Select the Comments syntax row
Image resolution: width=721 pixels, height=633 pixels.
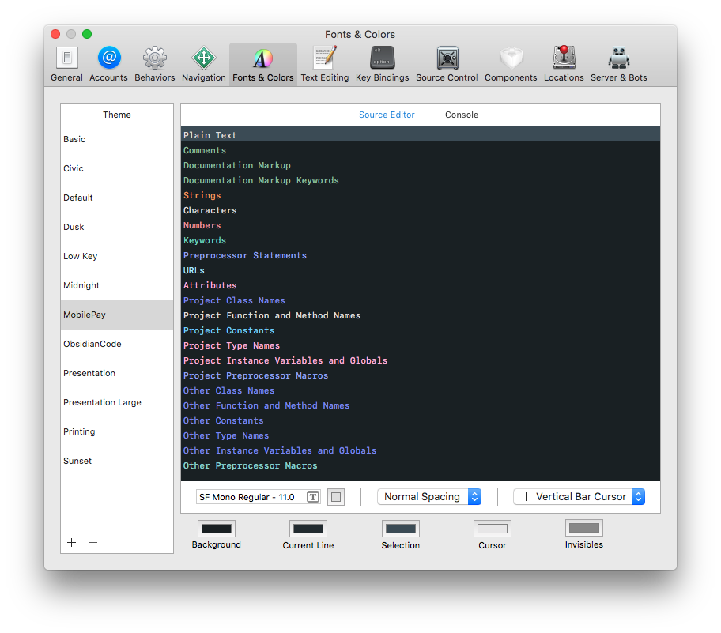click(x=421, y=150)
